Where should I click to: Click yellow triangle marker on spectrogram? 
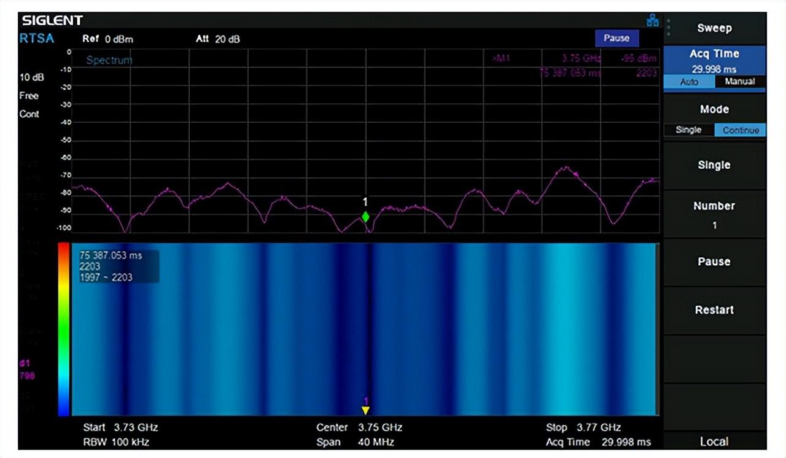point(365,410)
